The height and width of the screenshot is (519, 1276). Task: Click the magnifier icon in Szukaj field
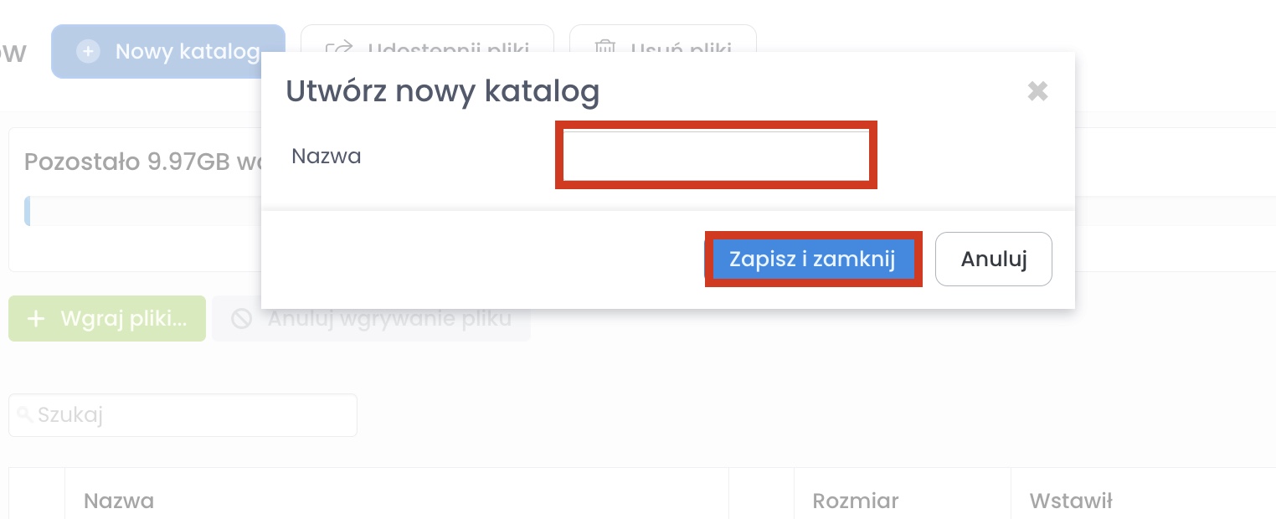point(25,415)
